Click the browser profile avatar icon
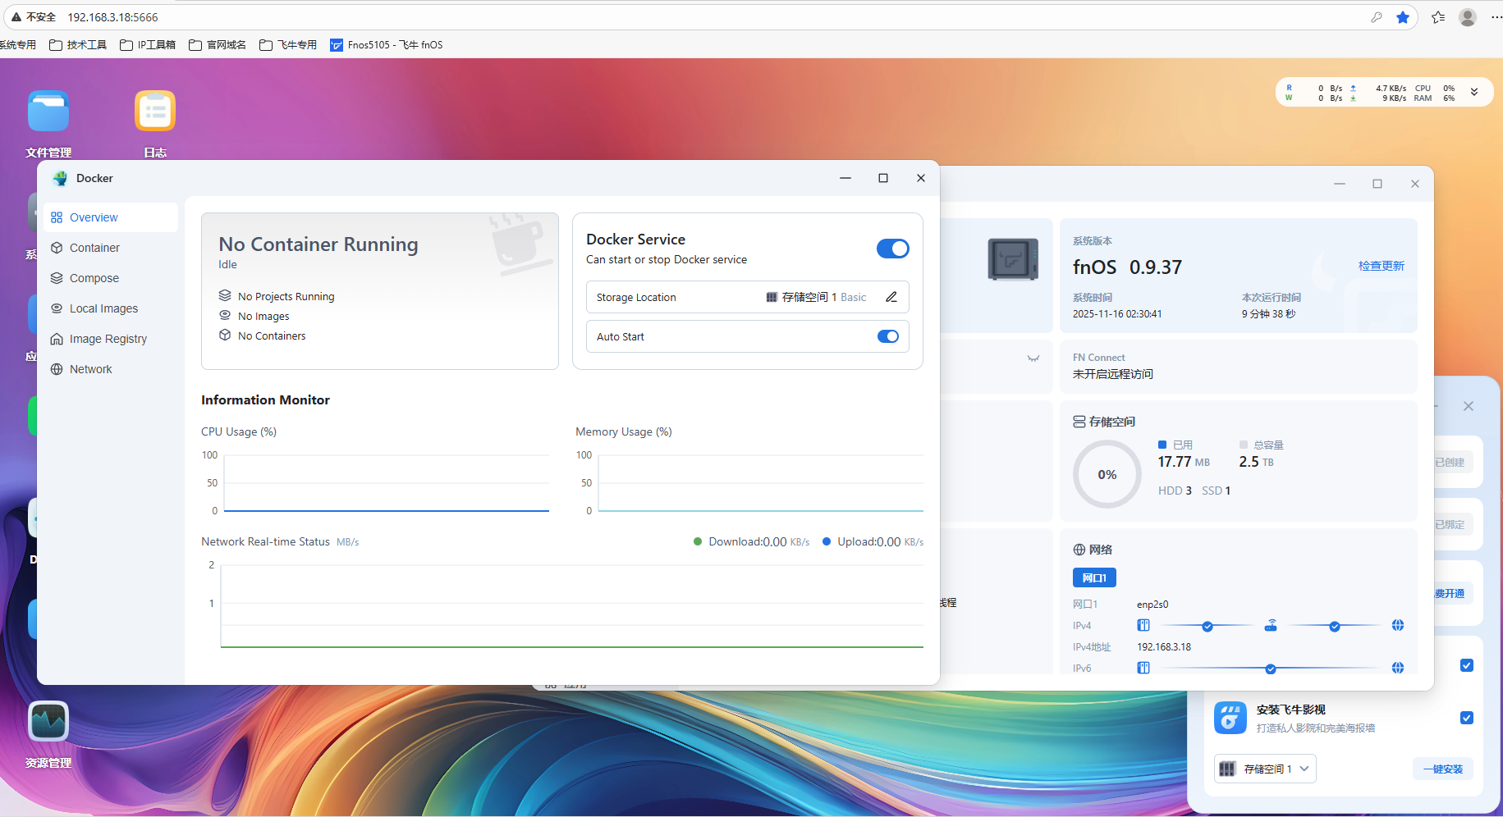The image size is (1503, 817). point(1468,17)
